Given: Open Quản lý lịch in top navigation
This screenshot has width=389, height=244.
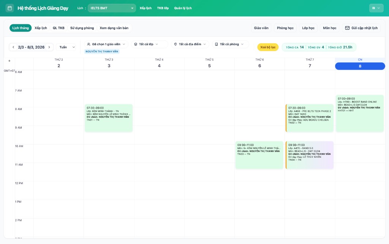Looking at the screenshot, I should click(183, 8).
